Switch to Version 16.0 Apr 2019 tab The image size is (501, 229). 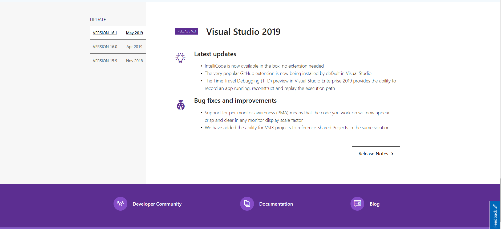118,47
